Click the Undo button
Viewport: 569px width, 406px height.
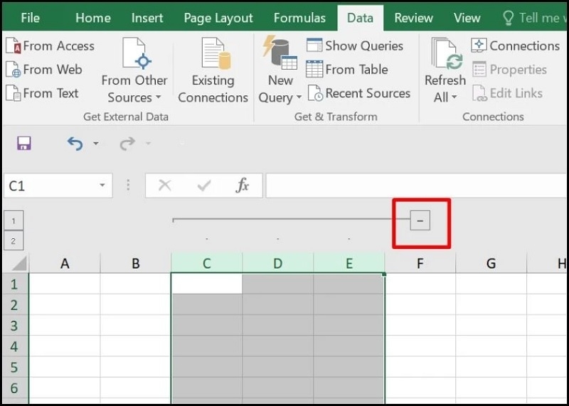pos(75,144)
